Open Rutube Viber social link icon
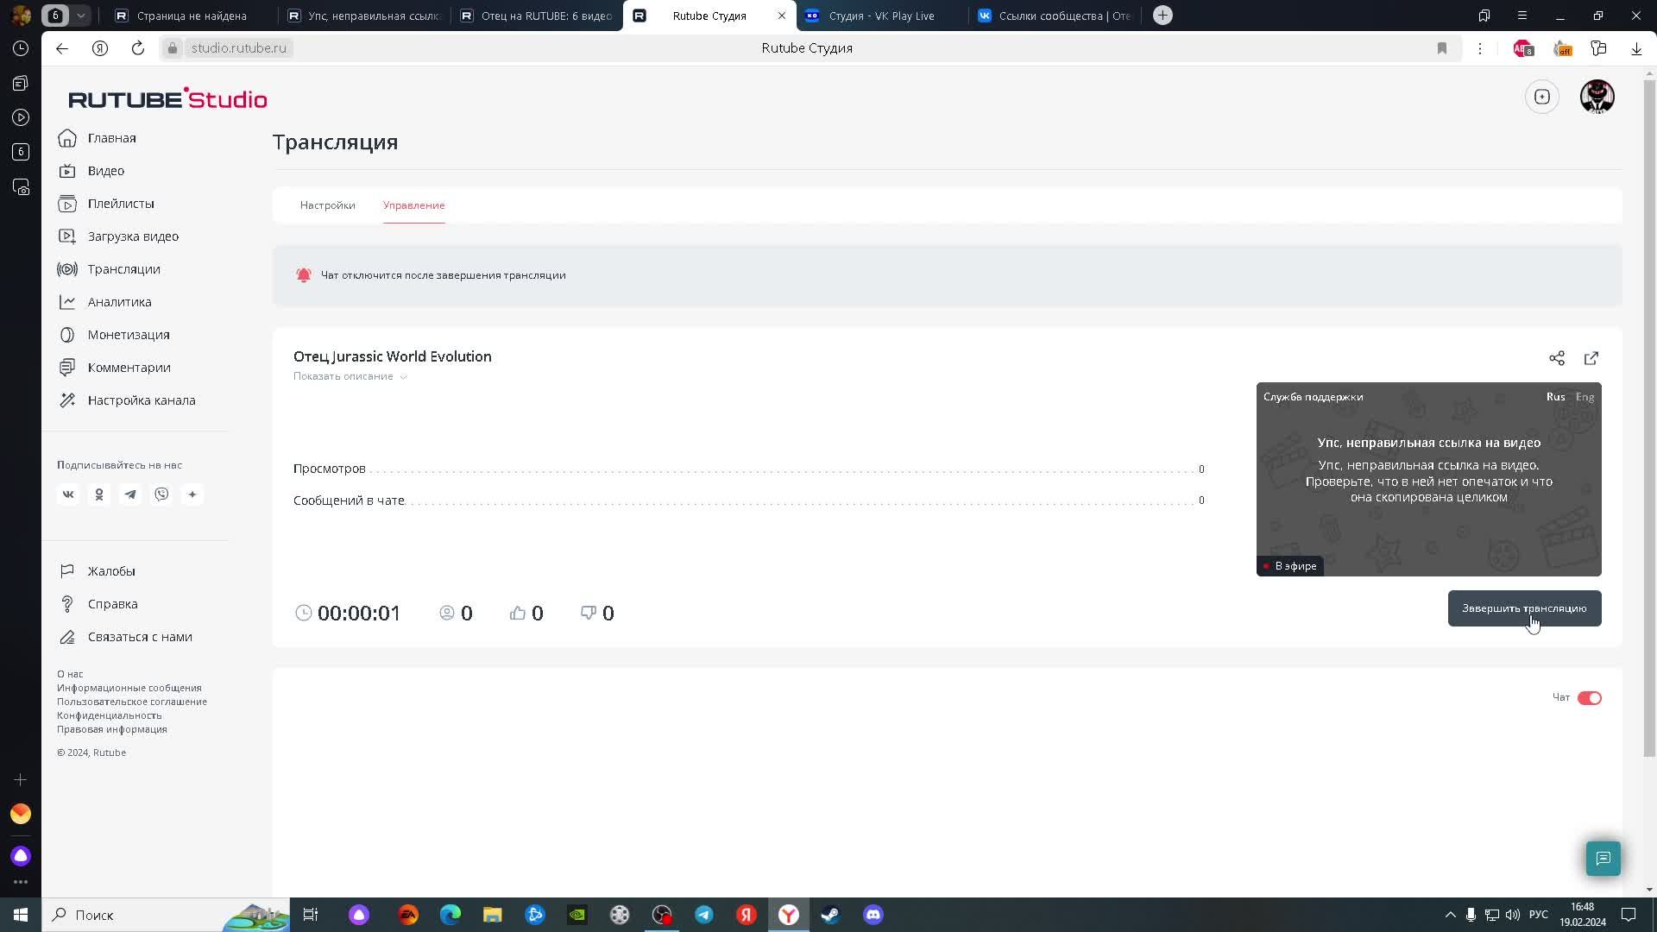This screenshot has width=1657, height=932. 161,494
